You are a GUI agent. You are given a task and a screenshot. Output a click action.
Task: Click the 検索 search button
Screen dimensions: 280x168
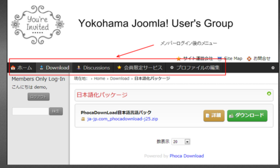[56, 111]
